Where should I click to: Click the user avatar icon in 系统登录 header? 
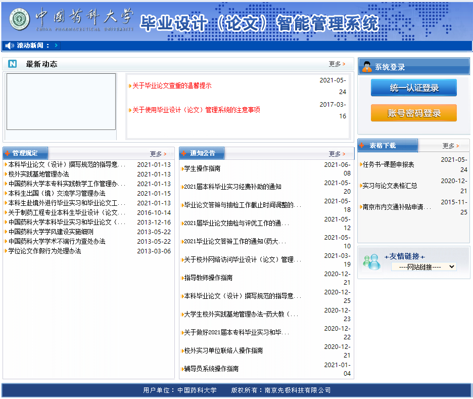[367, 67]
